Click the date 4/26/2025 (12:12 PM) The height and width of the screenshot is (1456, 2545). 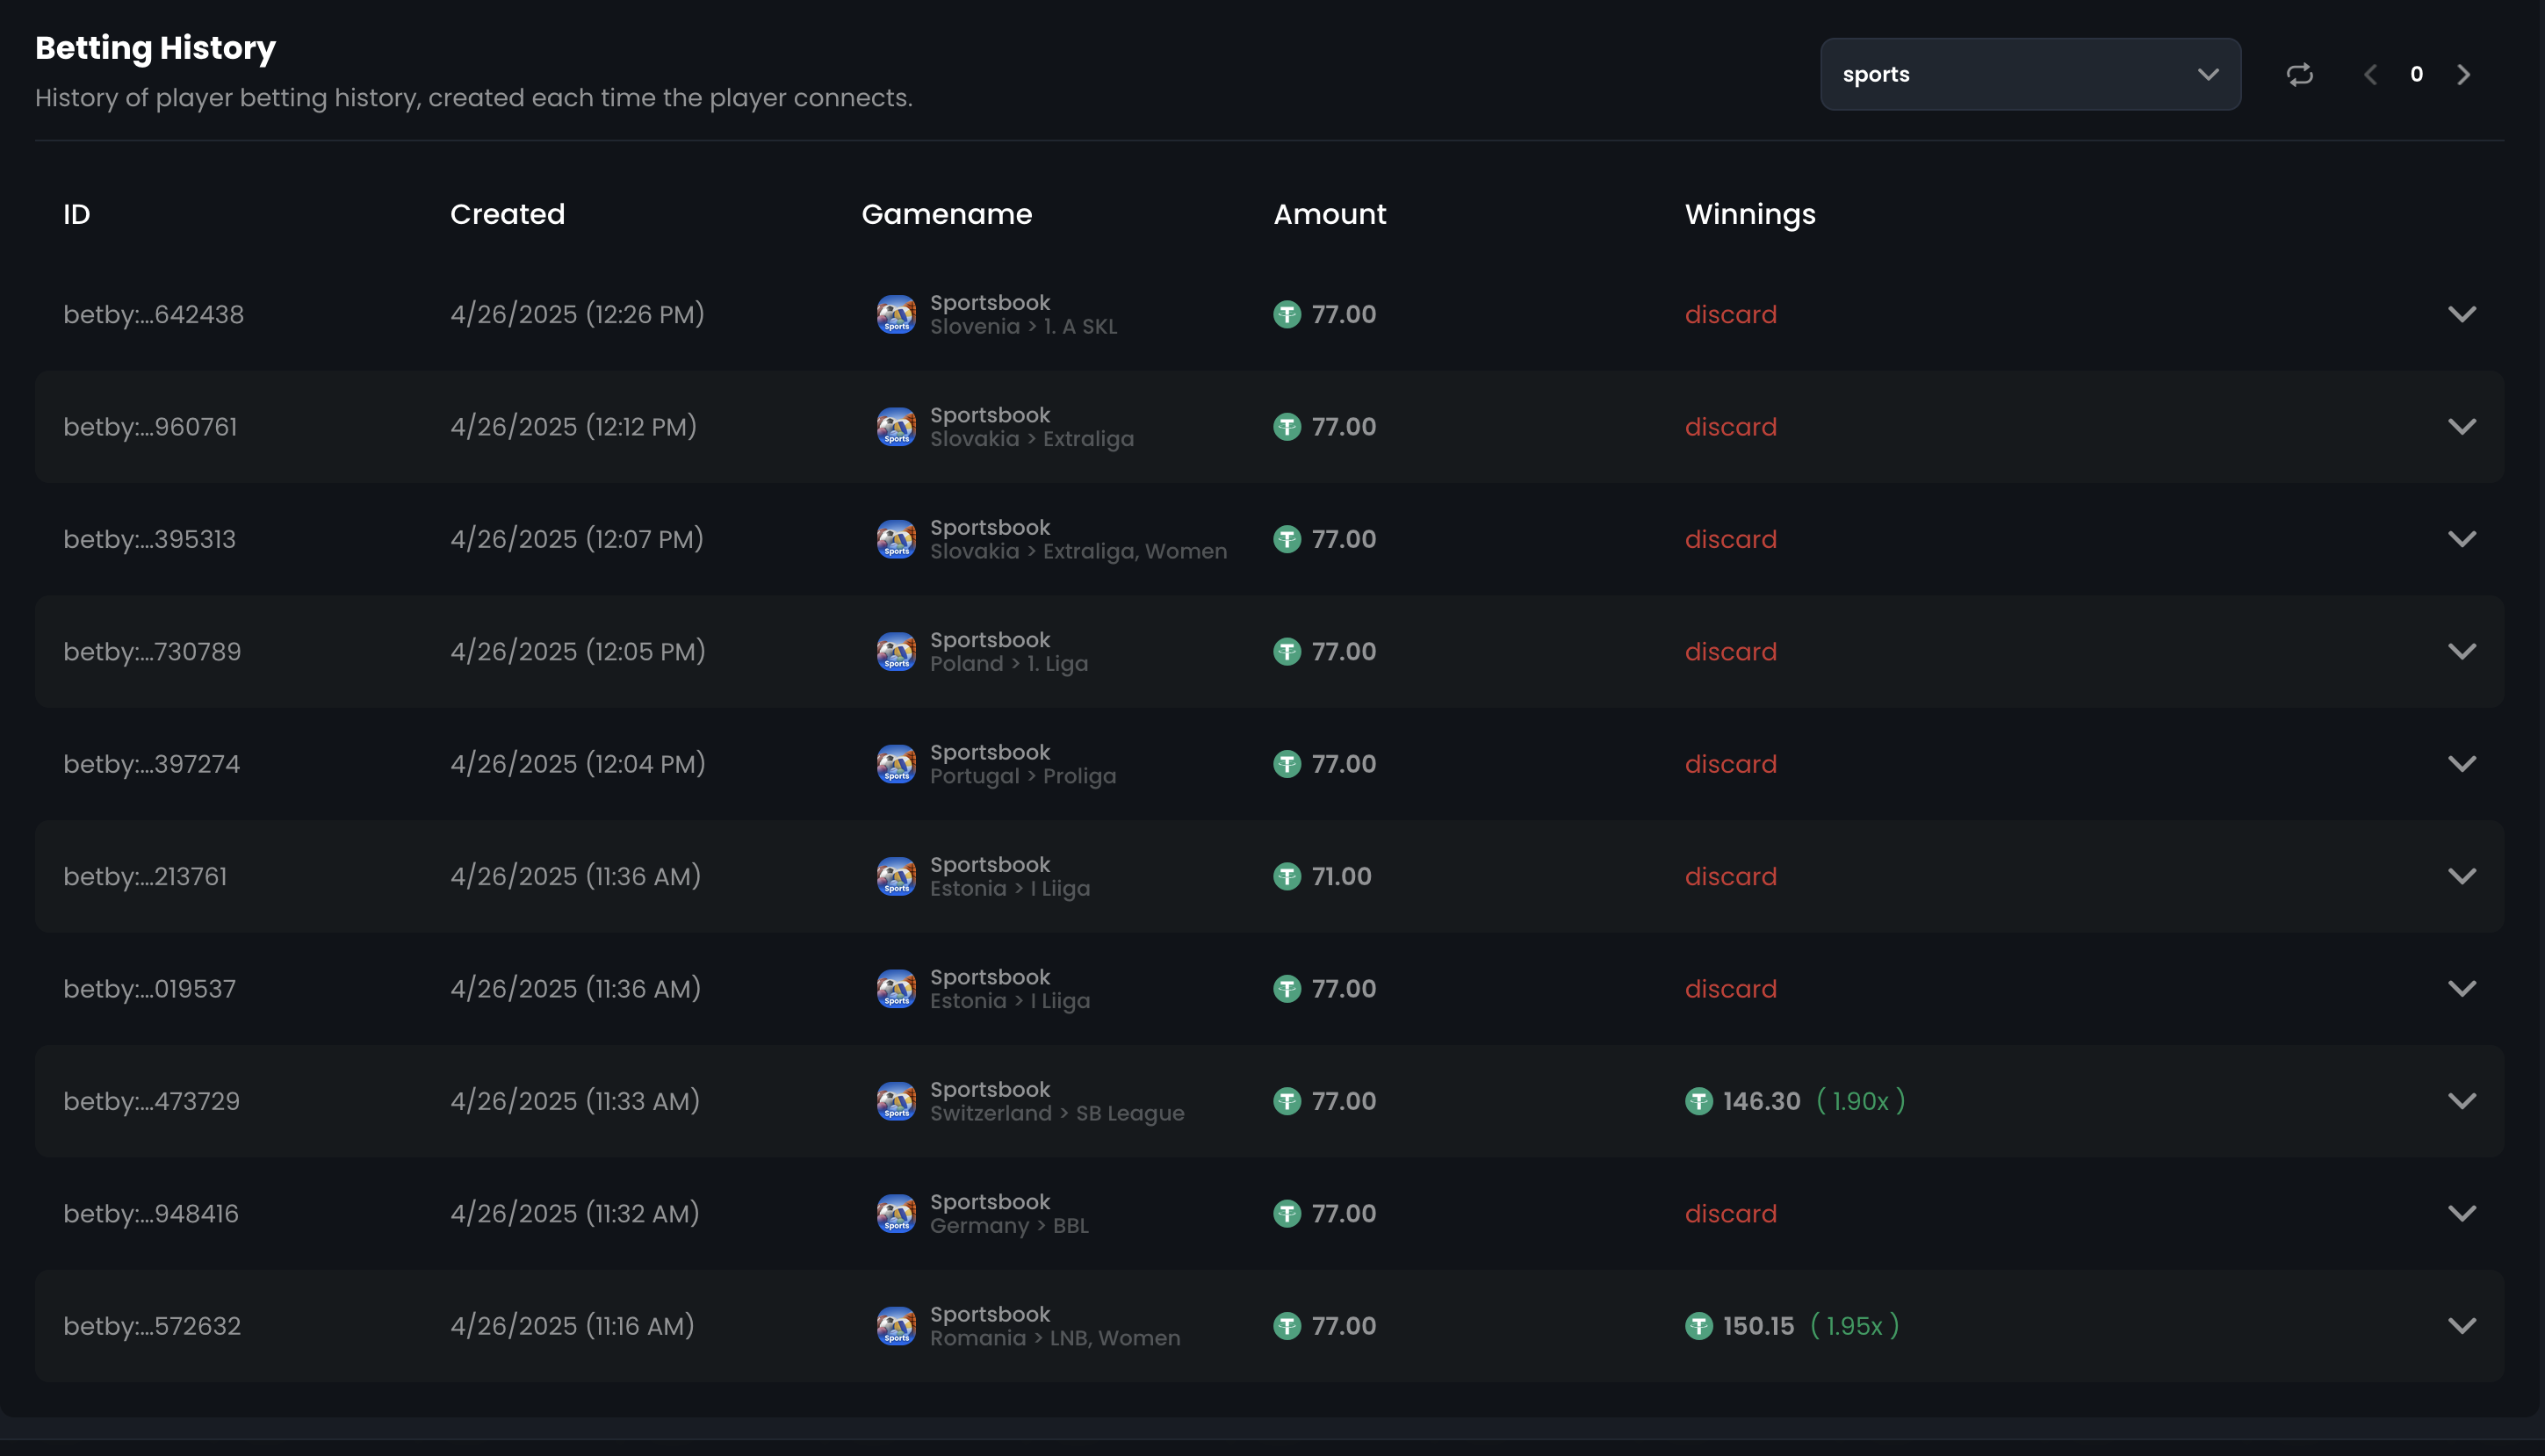pyautogui.click(x=573, y=426)
